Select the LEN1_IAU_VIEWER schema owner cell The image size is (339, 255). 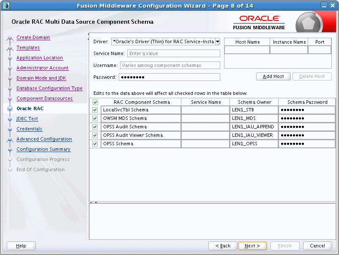tap(254, 135)
